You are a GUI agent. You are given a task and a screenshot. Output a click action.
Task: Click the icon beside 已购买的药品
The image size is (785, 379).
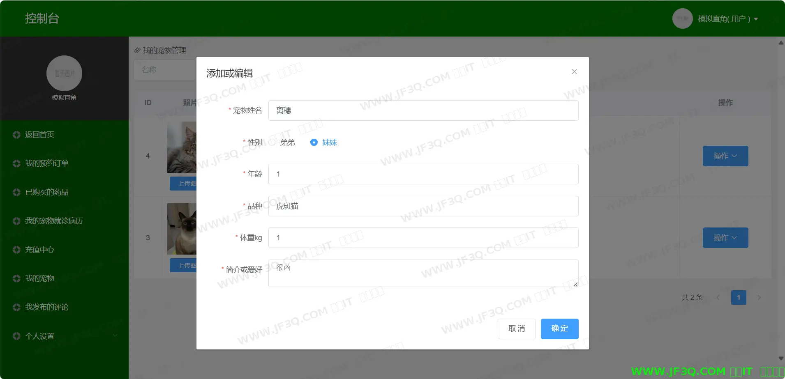16,192
